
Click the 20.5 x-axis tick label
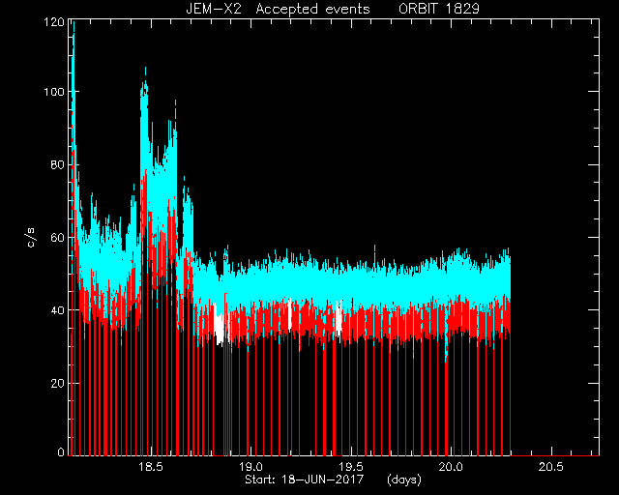pos(551,467)
